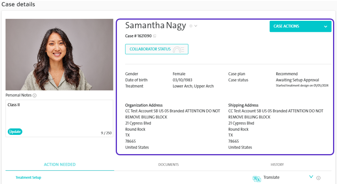Image resolution: width=337 pixels, height=184 pixels.
Task: Select the ACTION NEEDED tab
Action: coord(60,165)
